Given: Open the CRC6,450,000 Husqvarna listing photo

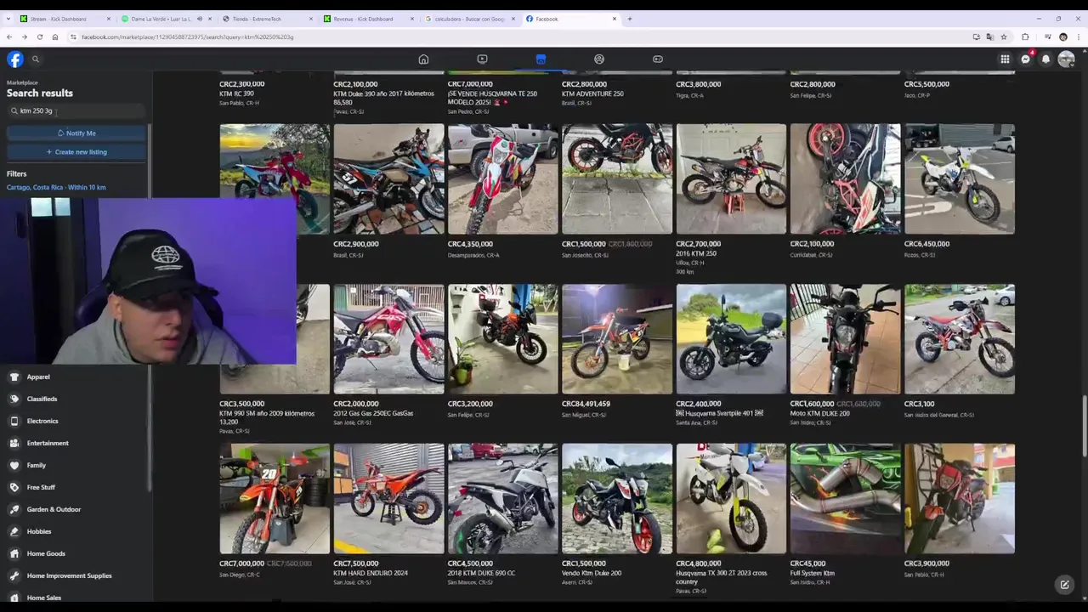Looking at the screenshot, I should pos(960,178).
